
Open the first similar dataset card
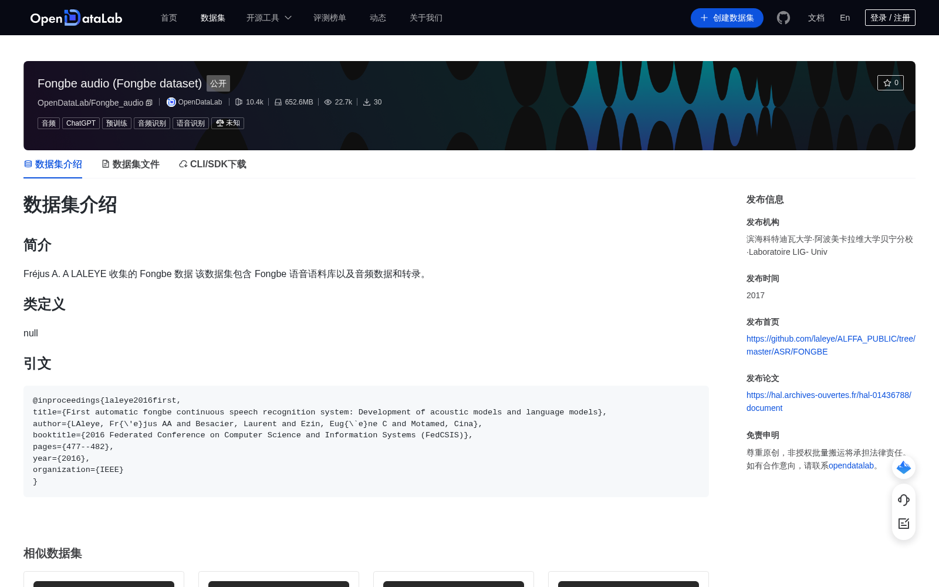coord(104,579)
